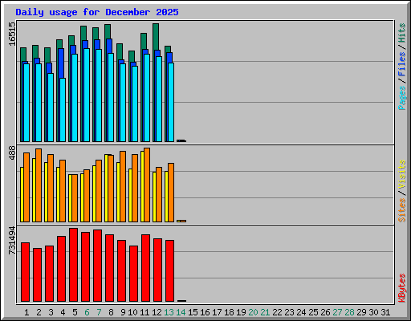Click the orange Sites bar for day 2

click(x=39, y=185)
